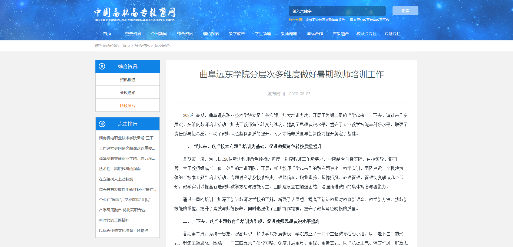Select 院校展台 in the sidebar

128,106
